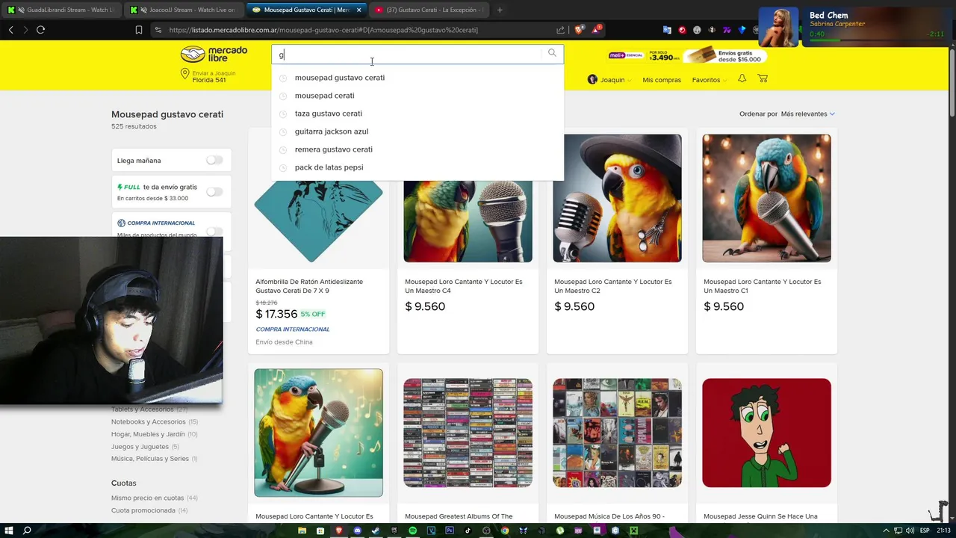Viewport: 956px width, 538px height.
Task: Open the Brave Shields lion icon
Action: click(579, 30)
